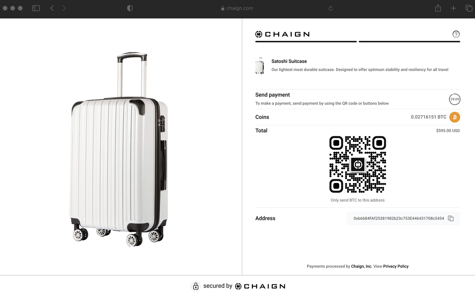The height and width of the screenshot is (294, 475).
Task: Toggle the browser sidebar icon
Action: [36, 8]
